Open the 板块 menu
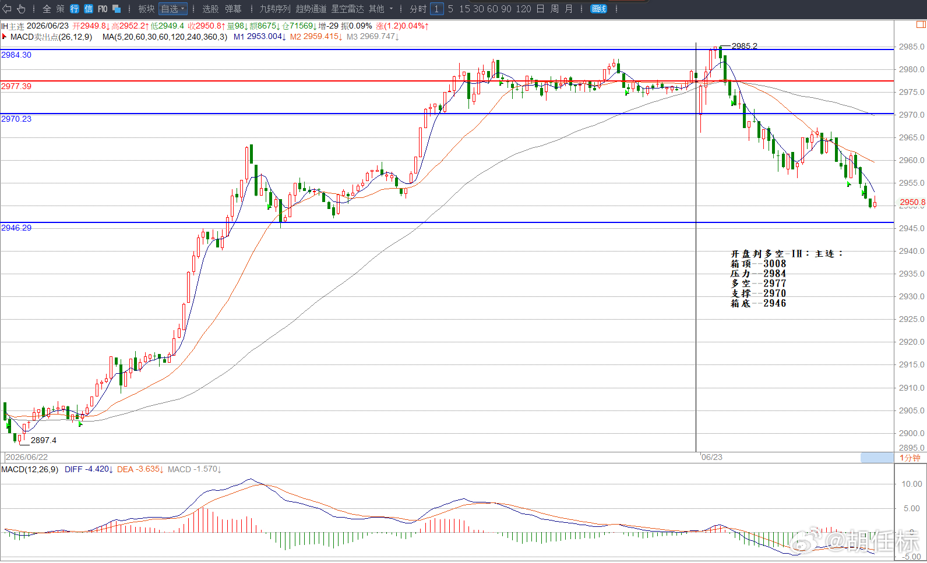The width and height of the screenshot is (927, 563). coord(146,9)
